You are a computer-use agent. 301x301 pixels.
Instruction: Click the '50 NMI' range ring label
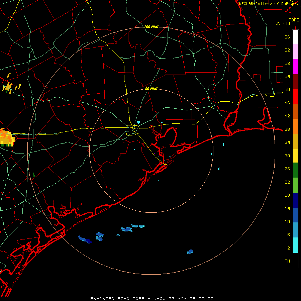pos(151,89)
